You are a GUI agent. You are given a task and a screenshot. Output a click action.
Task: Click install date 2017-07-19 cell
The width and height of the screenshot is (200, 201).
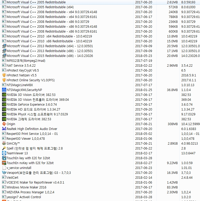(x=144, y=61)
